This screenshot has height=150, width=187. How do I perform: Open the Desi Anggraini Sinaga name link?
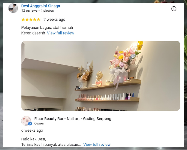40,6
